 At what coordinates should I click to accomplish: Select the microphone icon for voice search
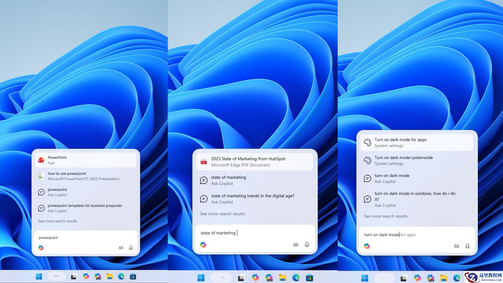coord(131,248)
